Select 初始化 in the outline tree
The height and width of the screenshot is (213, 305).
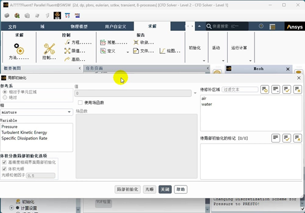pyautogui.click(x=28, y=202)
